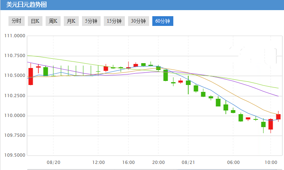Switch to the 分时 time-share tab

pos(17,21)
